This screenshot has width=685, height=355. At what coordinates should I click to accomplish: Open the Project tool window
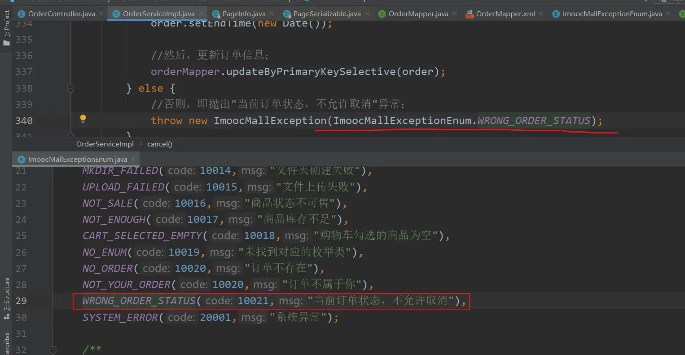click(6, 28)
